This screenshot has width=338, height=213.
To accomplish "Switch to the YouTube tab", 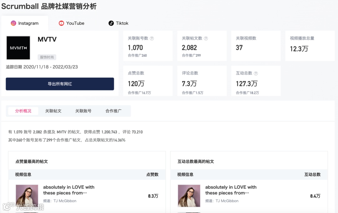I will (x=72, y=23).
